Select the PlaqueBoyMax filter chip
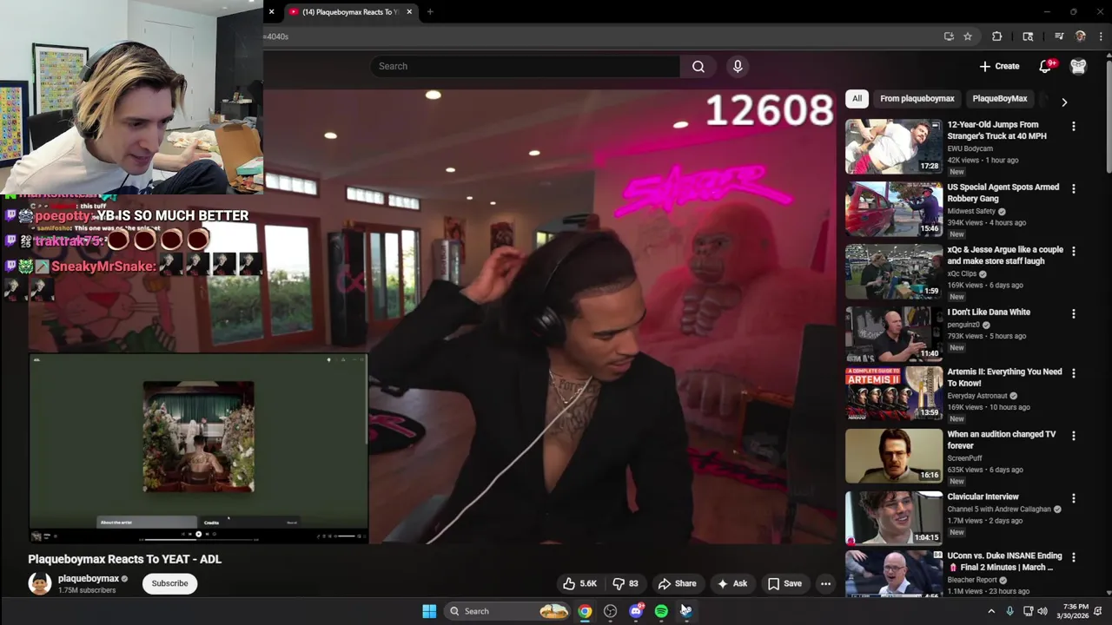Viewport: 1112px width, 625px height. (1000, 99)
